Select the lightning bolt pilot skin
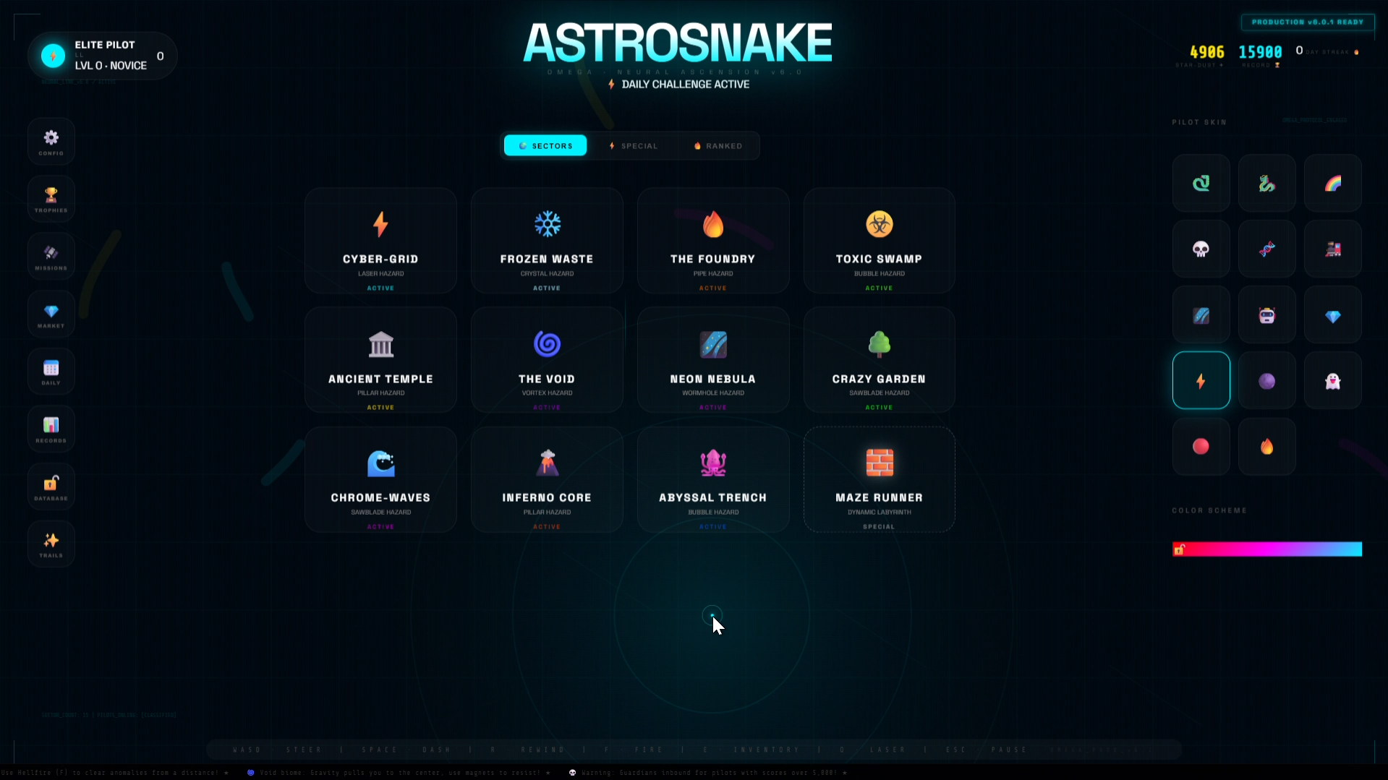The height and width of the screenshot is (780, 1388). (x=1201, y=381)
